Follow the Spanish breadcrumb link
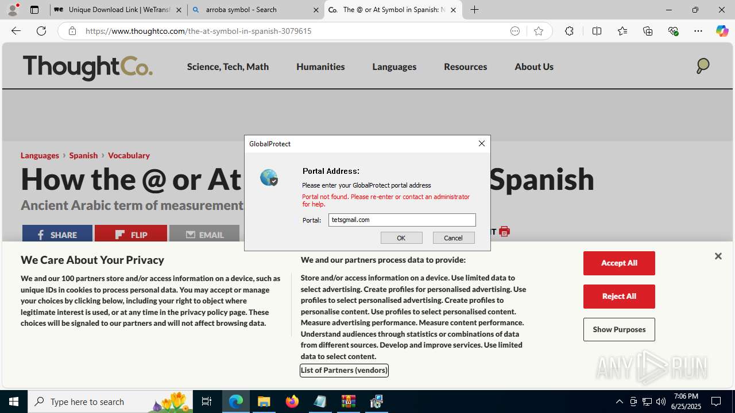The height and width of the screenshot is (413, 735). coord(83,155)
